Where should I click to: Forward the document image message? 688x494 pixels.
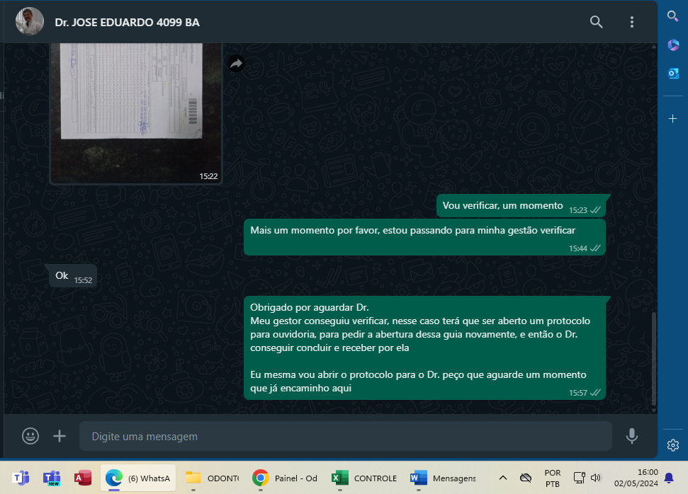click(236, 64)
